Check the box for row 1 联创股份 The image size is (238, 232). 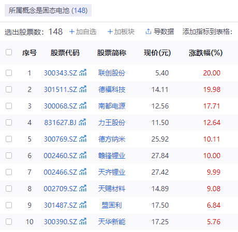9,73
